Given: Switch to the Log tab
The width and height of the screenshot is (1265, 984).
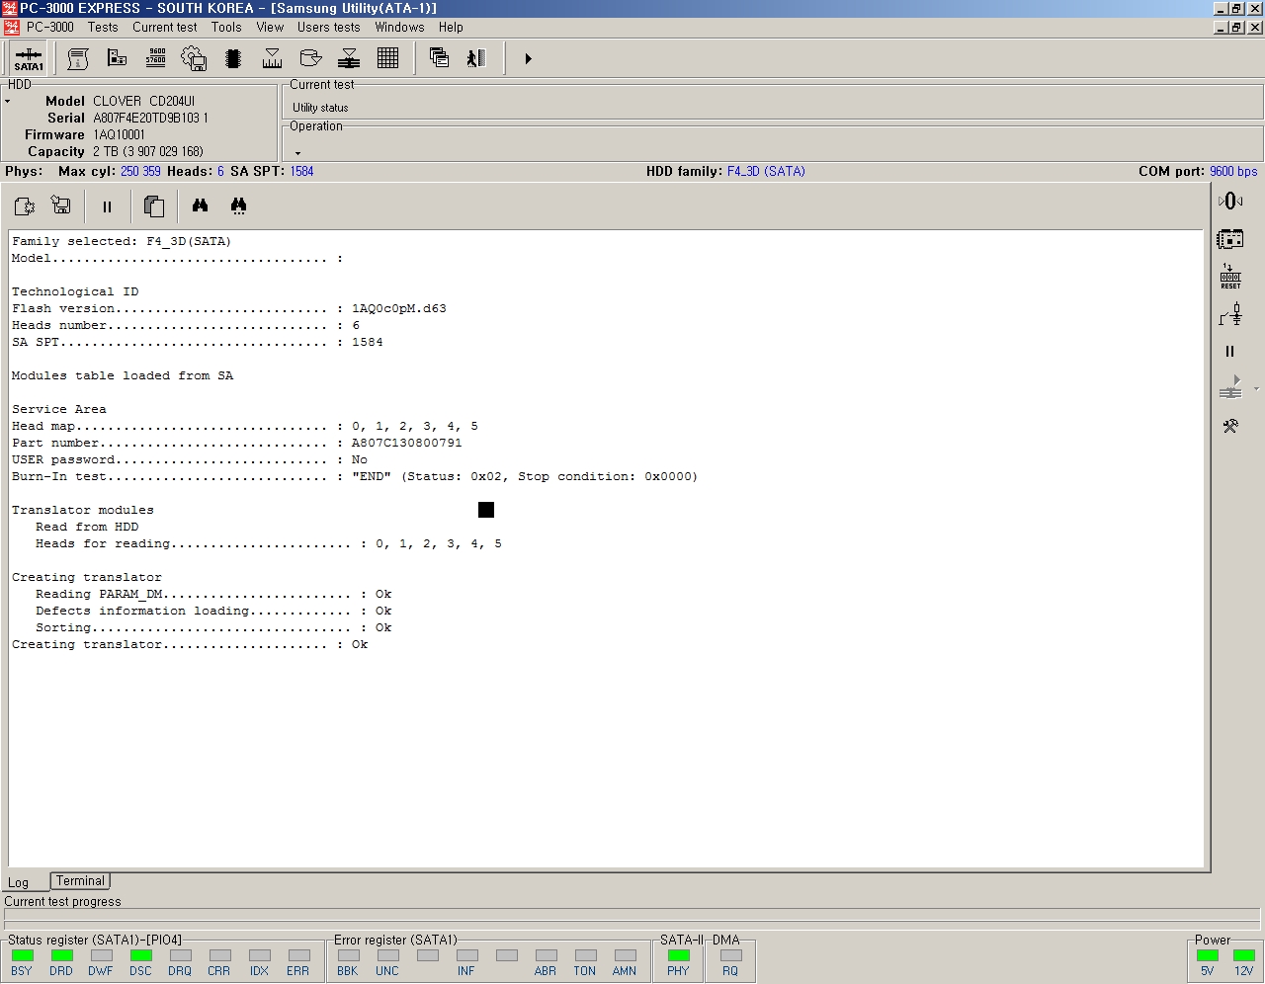Looking at the screenshot, I should 19,882.
